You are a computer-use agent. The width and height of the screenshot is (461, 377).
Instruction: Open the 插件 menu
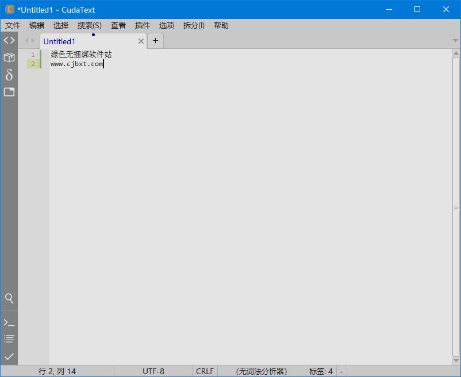coord(143,25)
